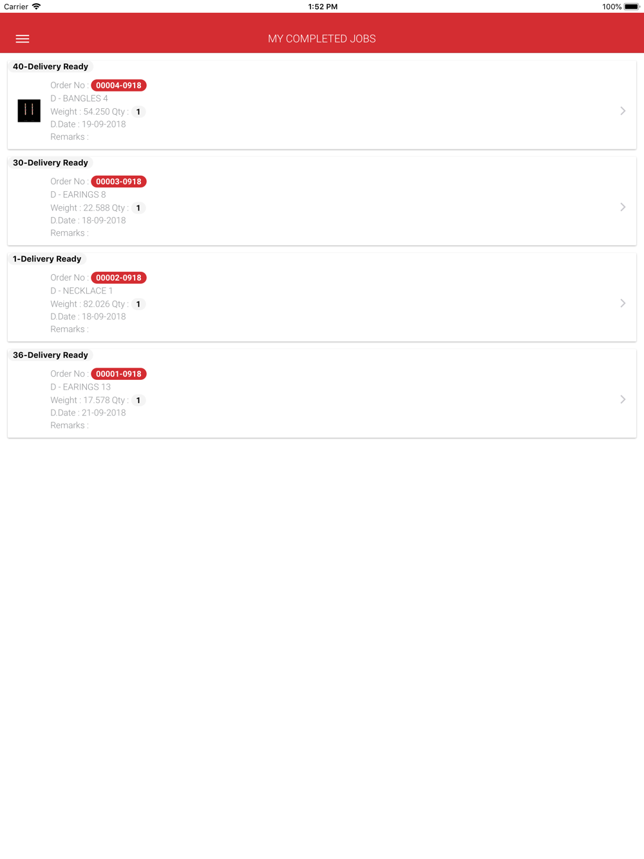This screenshot has width=644, height=859.
Task: Open the bangles thumbnail image
Action: 29,111
